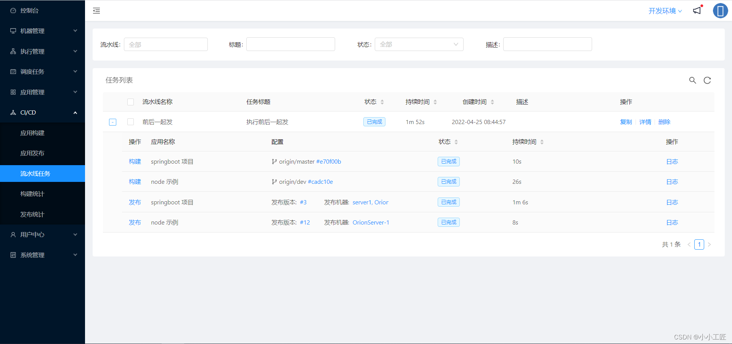The image size is (732, 344).
Task: Open the 状态 filter dropdown
Action: pos(419,44)
